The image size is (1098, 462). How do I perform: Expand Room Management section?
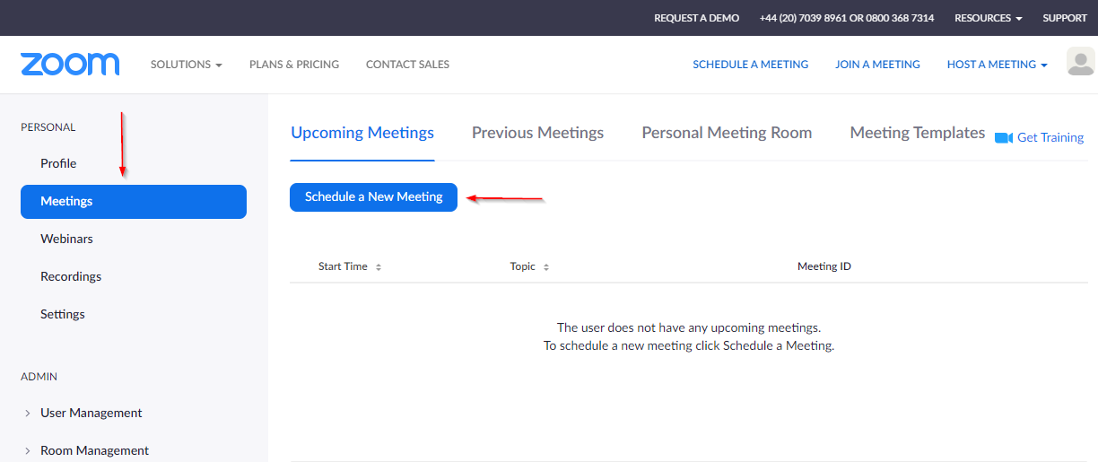(29, 451)
